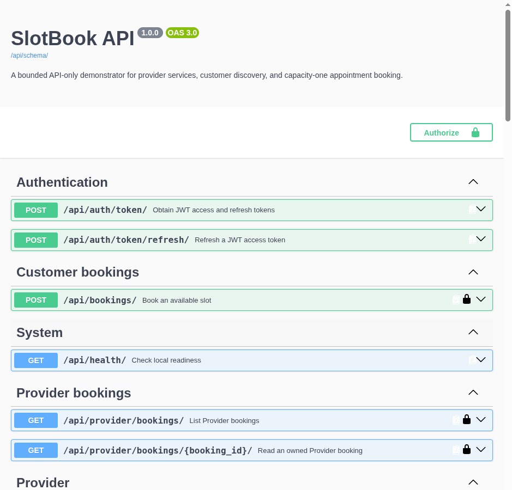
Task: Copy path icon for /api/auth/token/
Action: [472, 209]
